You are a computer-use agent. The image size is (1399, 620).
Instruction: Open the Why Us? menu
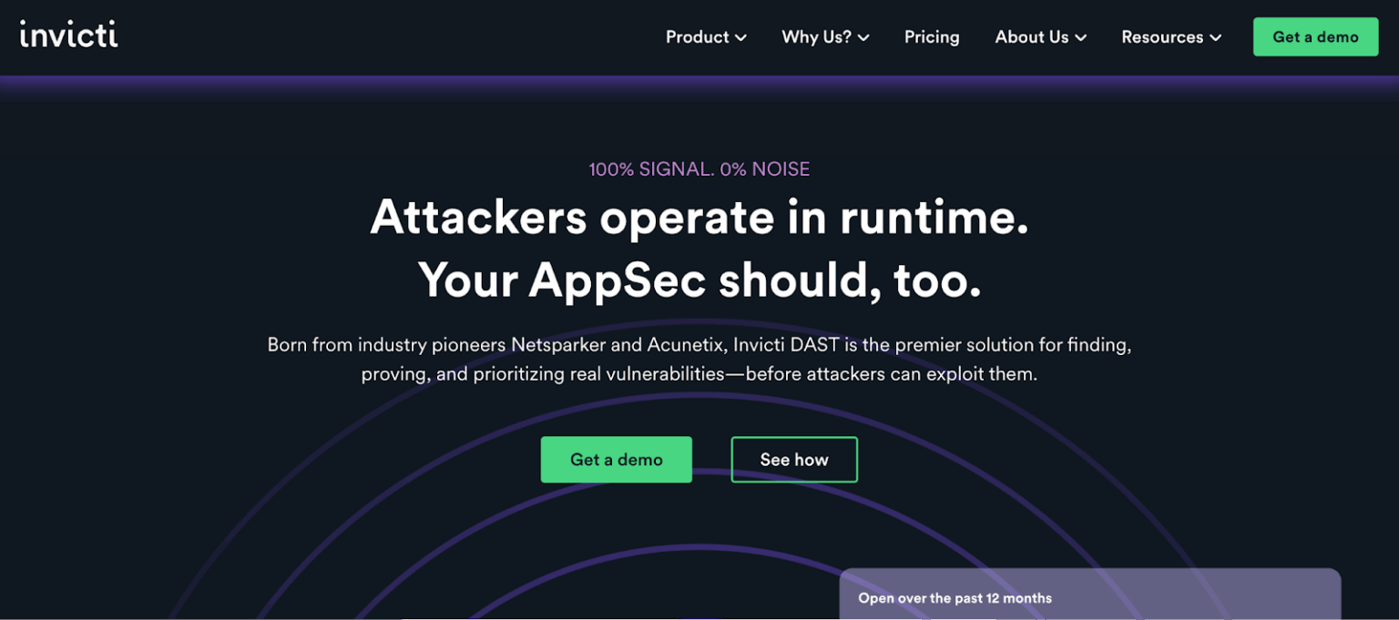825,37
